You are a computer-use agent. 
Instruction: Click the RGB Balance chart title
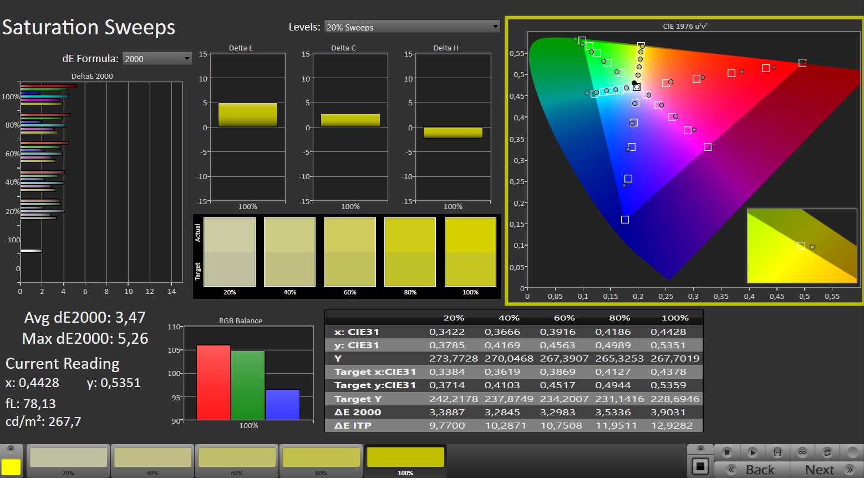(x=241, y=321)
